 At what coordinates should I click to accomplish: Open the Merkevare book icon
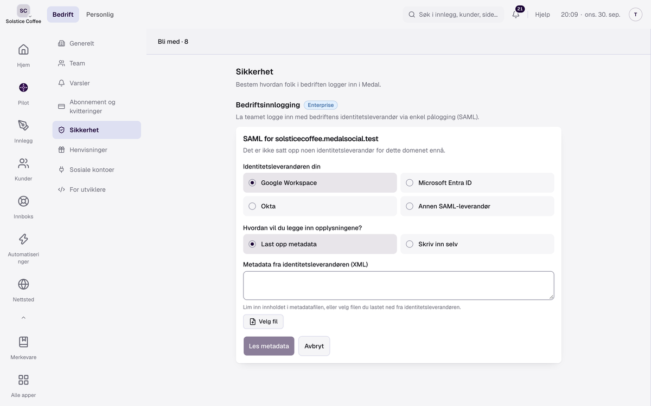tap(23, 342)
